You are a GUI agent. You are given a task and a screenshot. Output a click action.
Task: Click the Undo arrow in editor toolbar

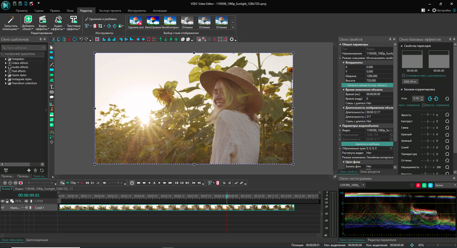tap(81, 39)
